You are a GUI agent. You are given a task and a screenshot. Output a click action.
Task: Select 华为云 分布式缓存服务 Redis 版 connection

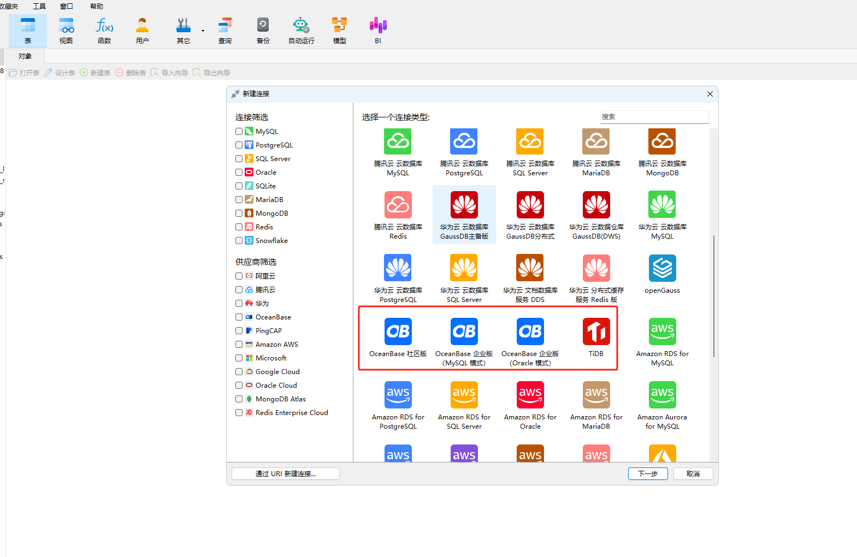(596, 278)
